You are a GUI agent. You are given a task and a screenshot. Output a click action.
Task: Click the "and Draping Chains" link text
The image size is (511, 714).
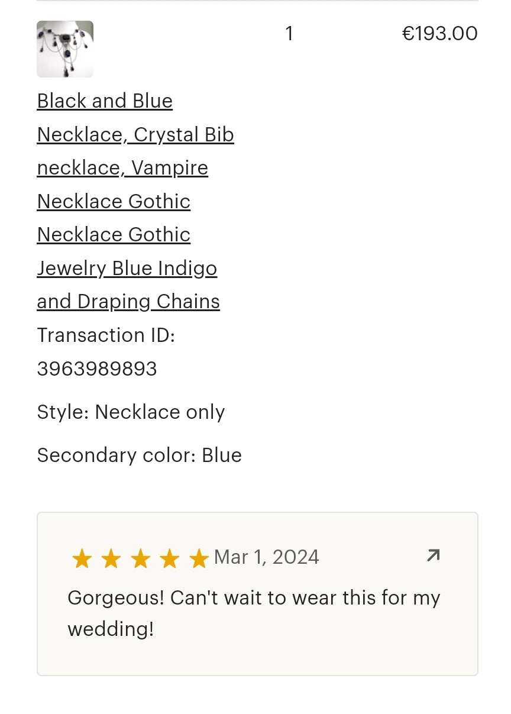click(x=128, y=302)
